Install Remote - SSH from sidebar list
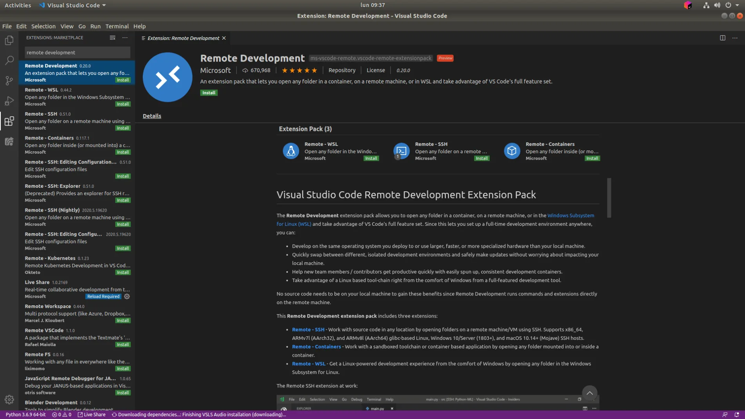Image resolution: width=745 pixels, height=419 pixels. pos(123,128)
